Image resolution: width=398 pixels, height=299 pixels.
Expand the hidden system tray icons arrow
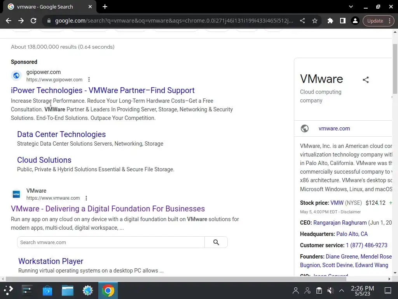click(342, 290)
